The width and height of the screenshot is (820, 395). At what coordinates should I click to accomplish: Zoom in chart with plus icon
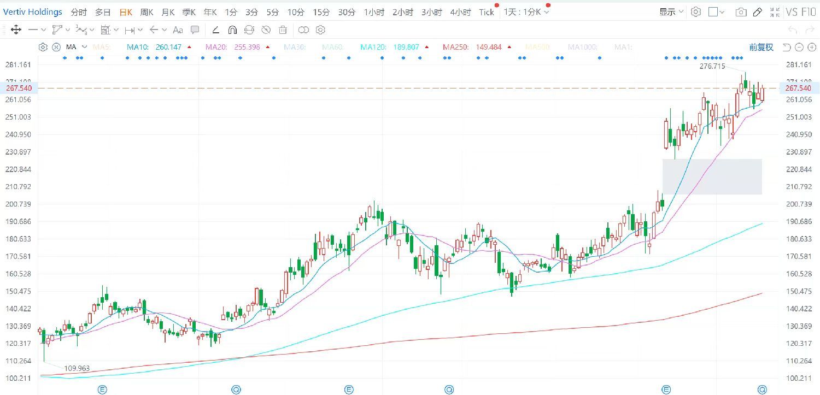[811, 47]
